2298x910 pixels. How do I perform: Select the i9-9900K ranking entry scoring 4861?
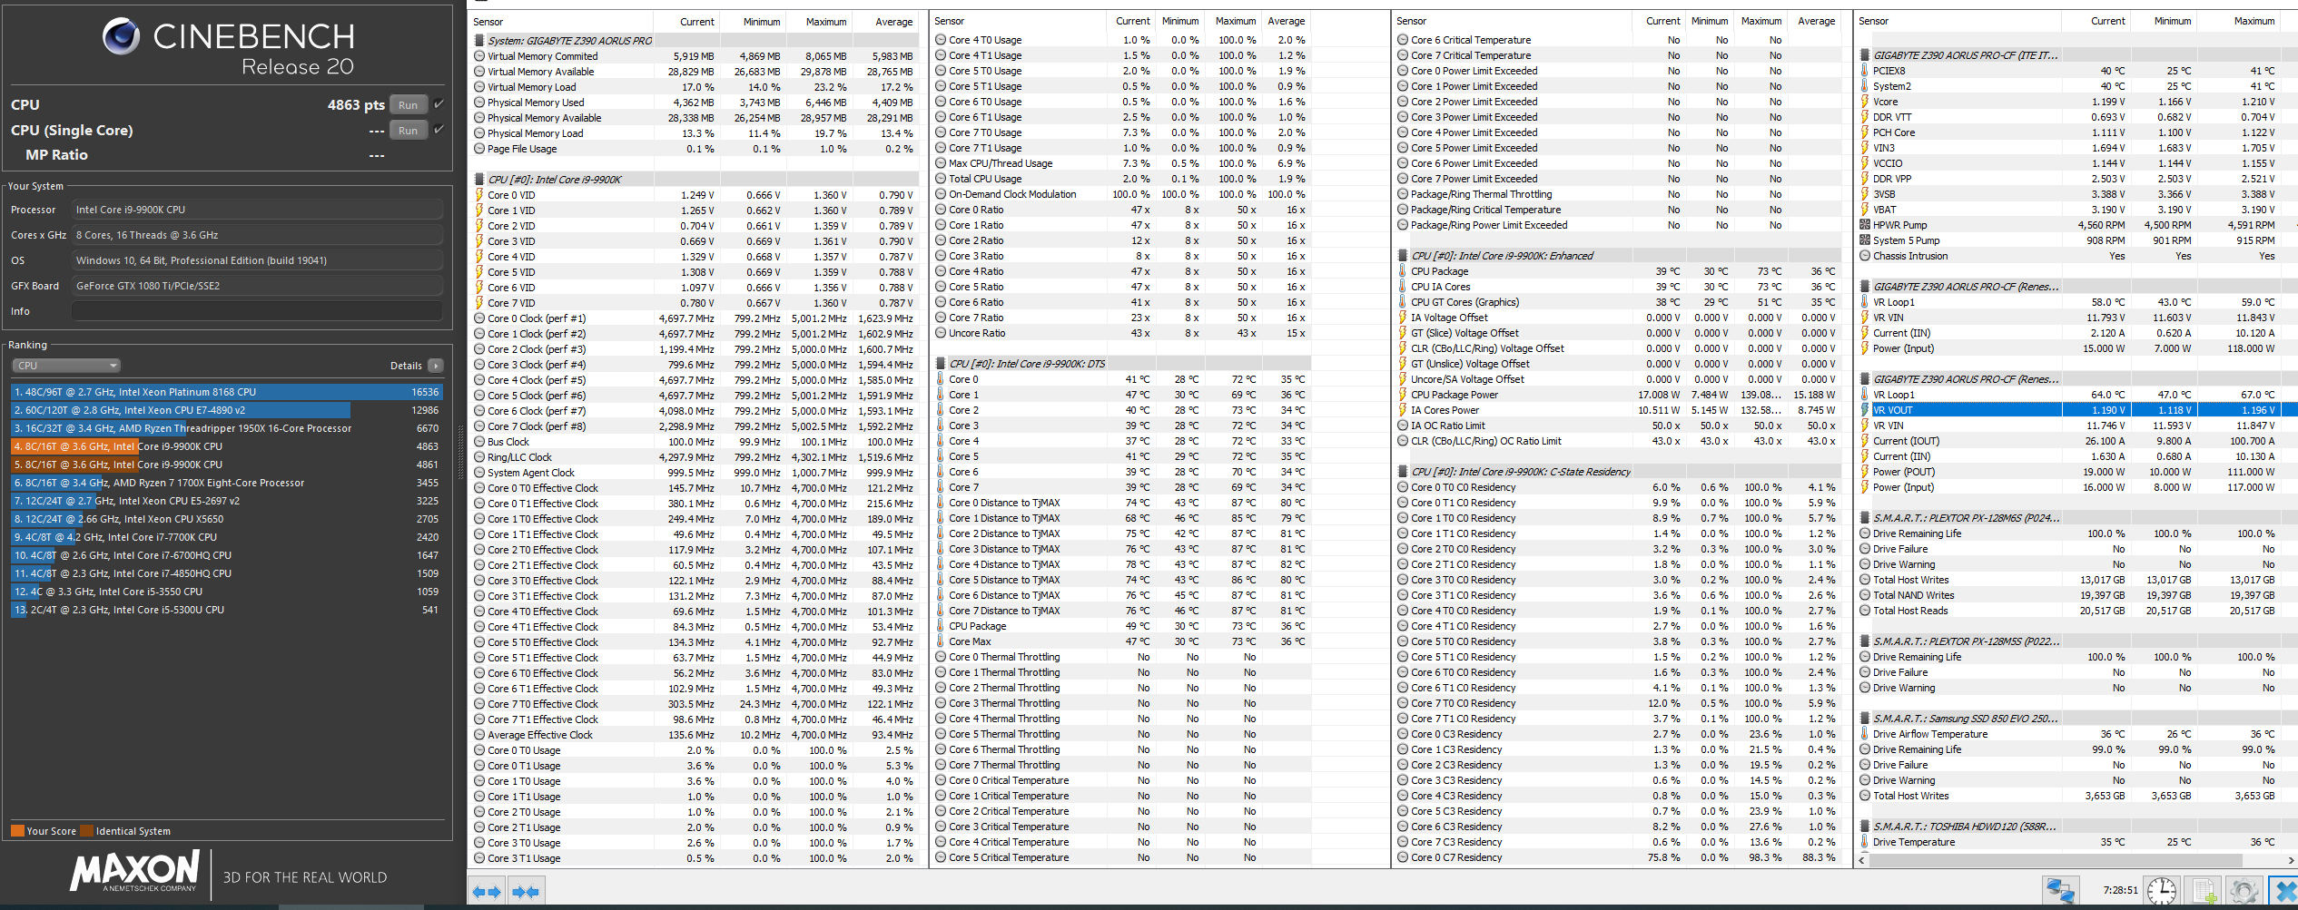[x=227, y=465]
